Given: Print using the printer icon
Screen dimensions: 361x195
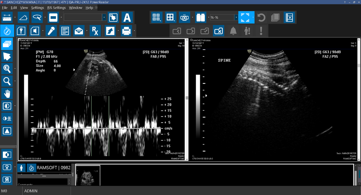Looking at the screenshot, I should (126, 31).
